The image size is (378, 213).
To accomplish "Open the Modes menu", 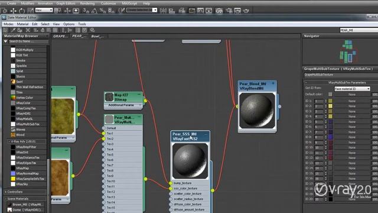I will click(x=8, y=24).
